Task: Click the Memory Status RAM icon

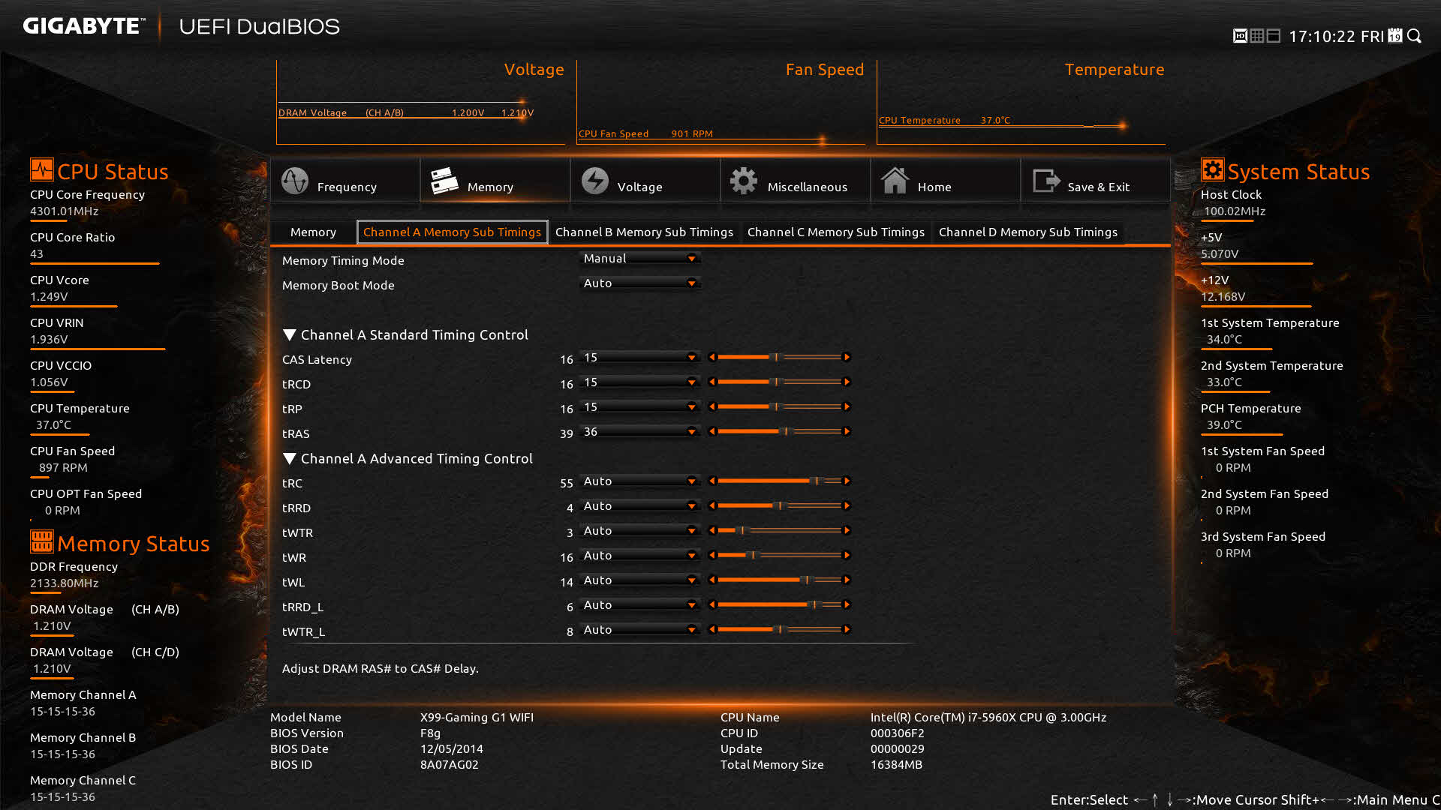Action: (41, 541)
